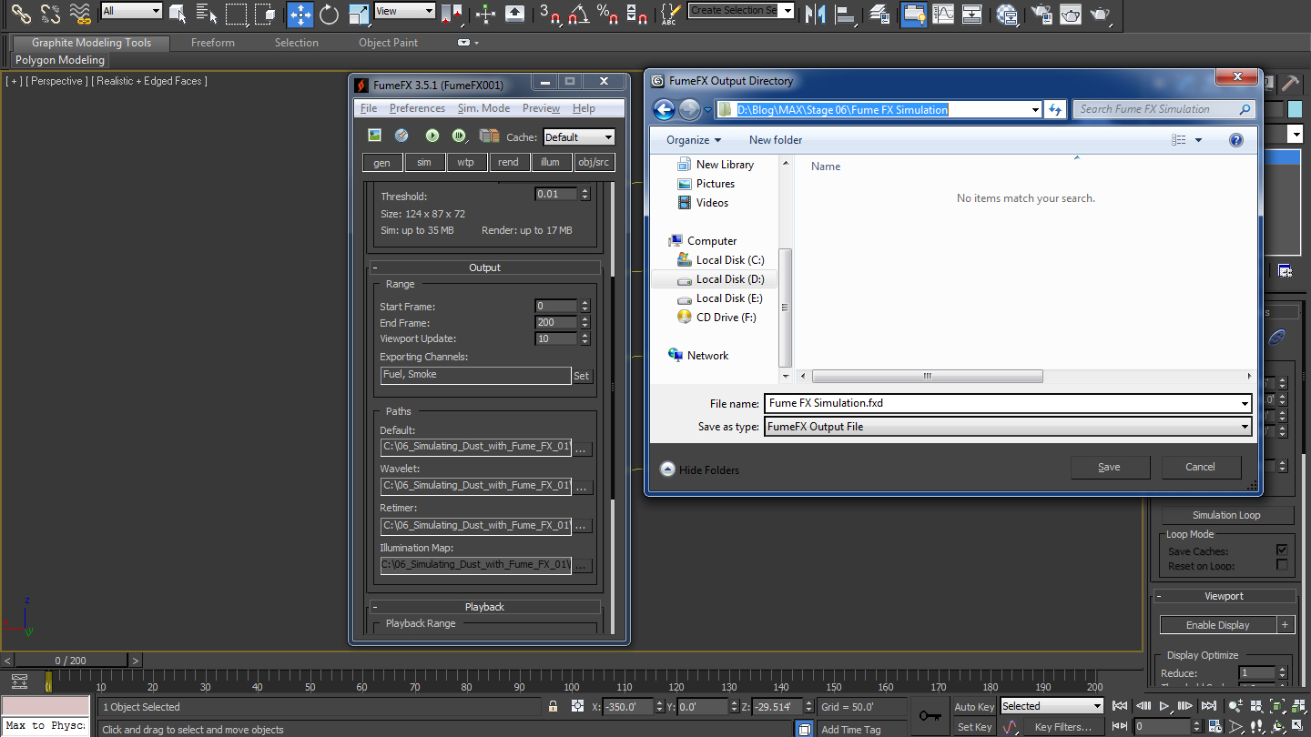Activate the Select and Scale tool
Viewport: 1311px width, 737px height.
pos(359,14)
